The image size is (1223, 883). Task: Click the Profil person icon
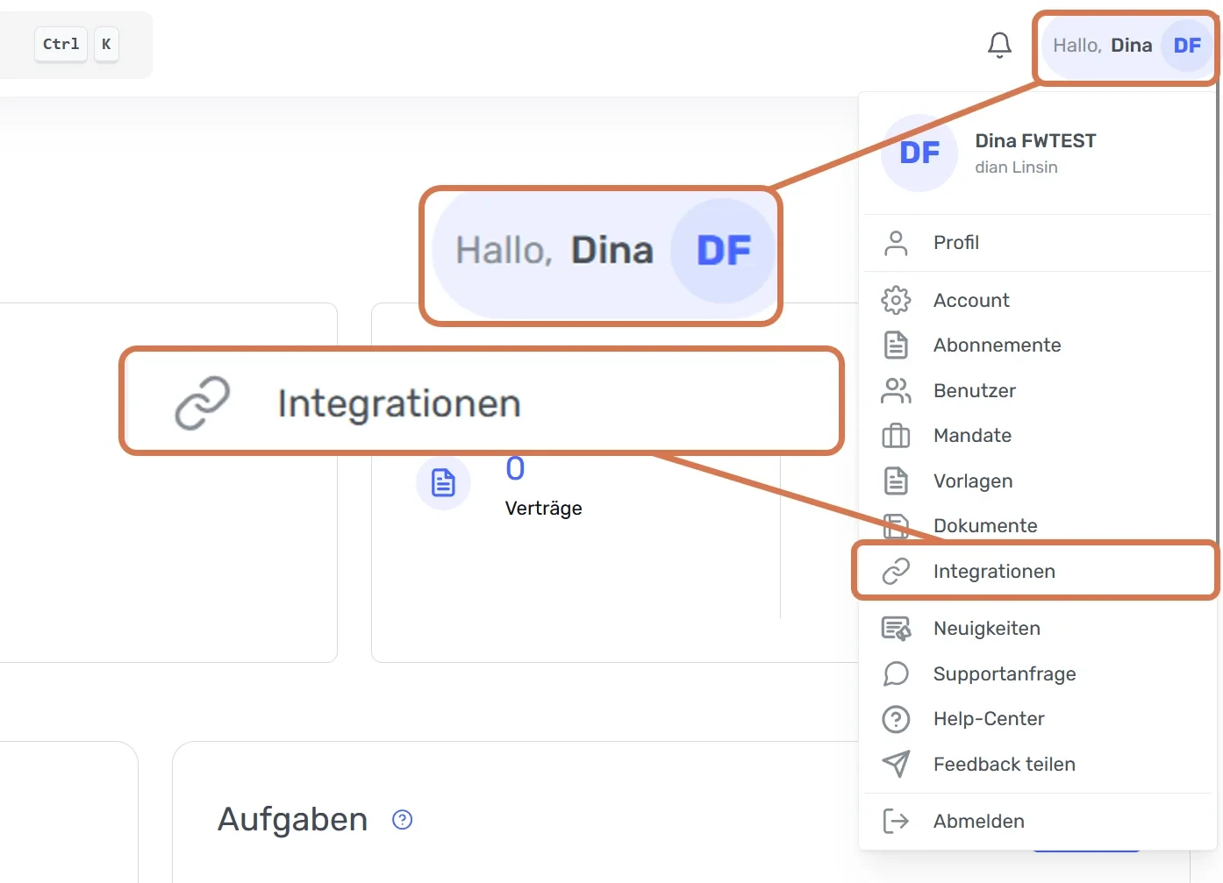tap(896, 243)
